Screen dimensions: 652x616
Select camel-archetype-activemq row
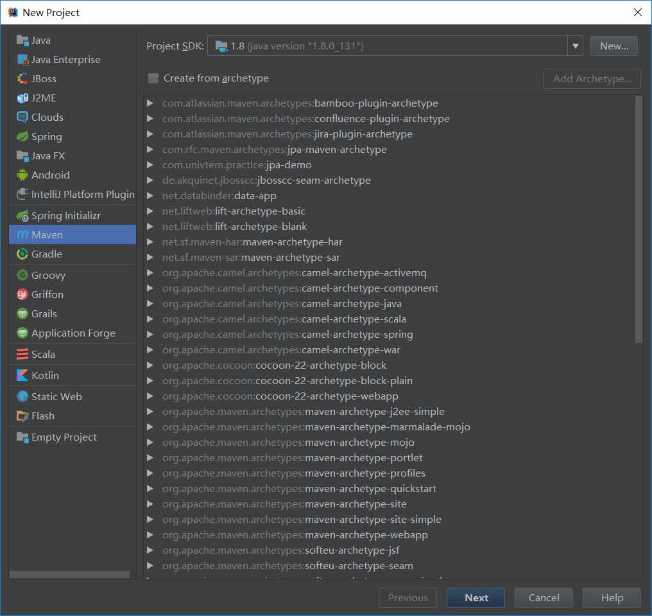coord(389,272)
